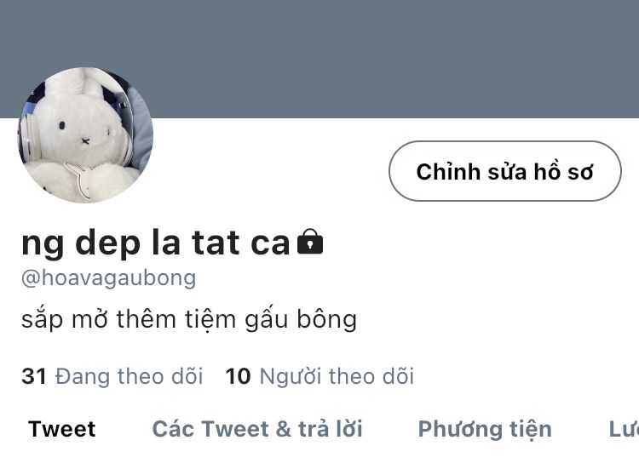Viewport: 639px width, 463px height.
Task: Open the Người theo dõi followers list
Action: pos(337,376)
